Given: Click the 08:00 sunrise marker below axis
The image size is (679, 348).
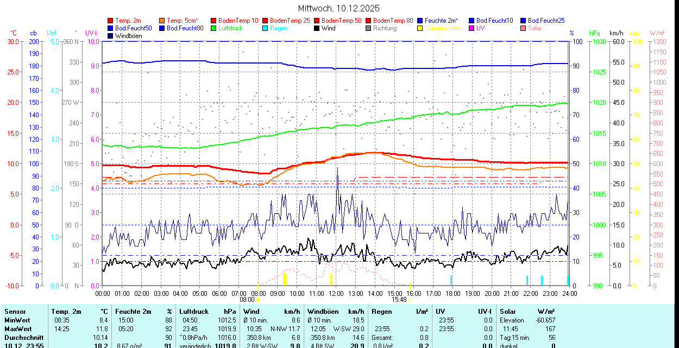Looking at the screenshot, I should [x=247, y=299].
